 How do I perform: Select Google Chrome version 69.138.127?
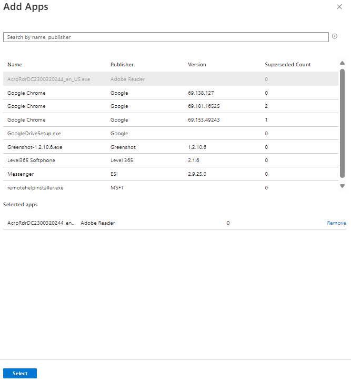[26, 93]
